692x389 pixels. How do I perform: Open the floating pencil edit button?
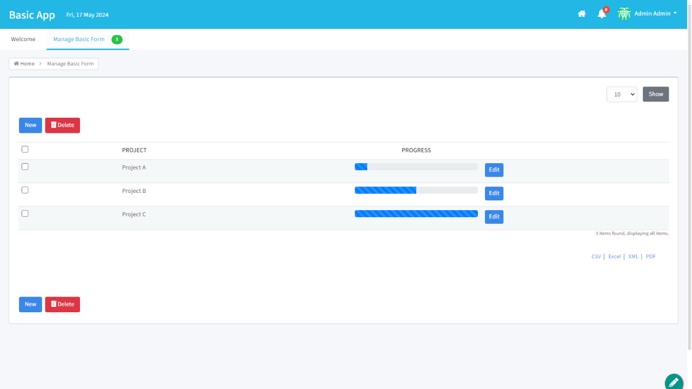point(674,381)
